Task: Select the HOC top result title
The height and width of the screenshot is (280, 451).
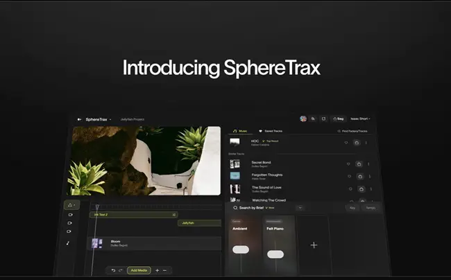Action: pyautogui.click(x=255, y=141)
